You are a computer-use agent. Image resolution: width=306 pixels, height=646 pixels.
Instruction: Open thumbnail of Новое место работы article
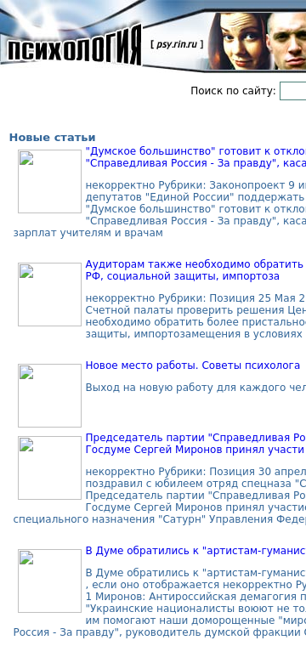pos(49,395)
